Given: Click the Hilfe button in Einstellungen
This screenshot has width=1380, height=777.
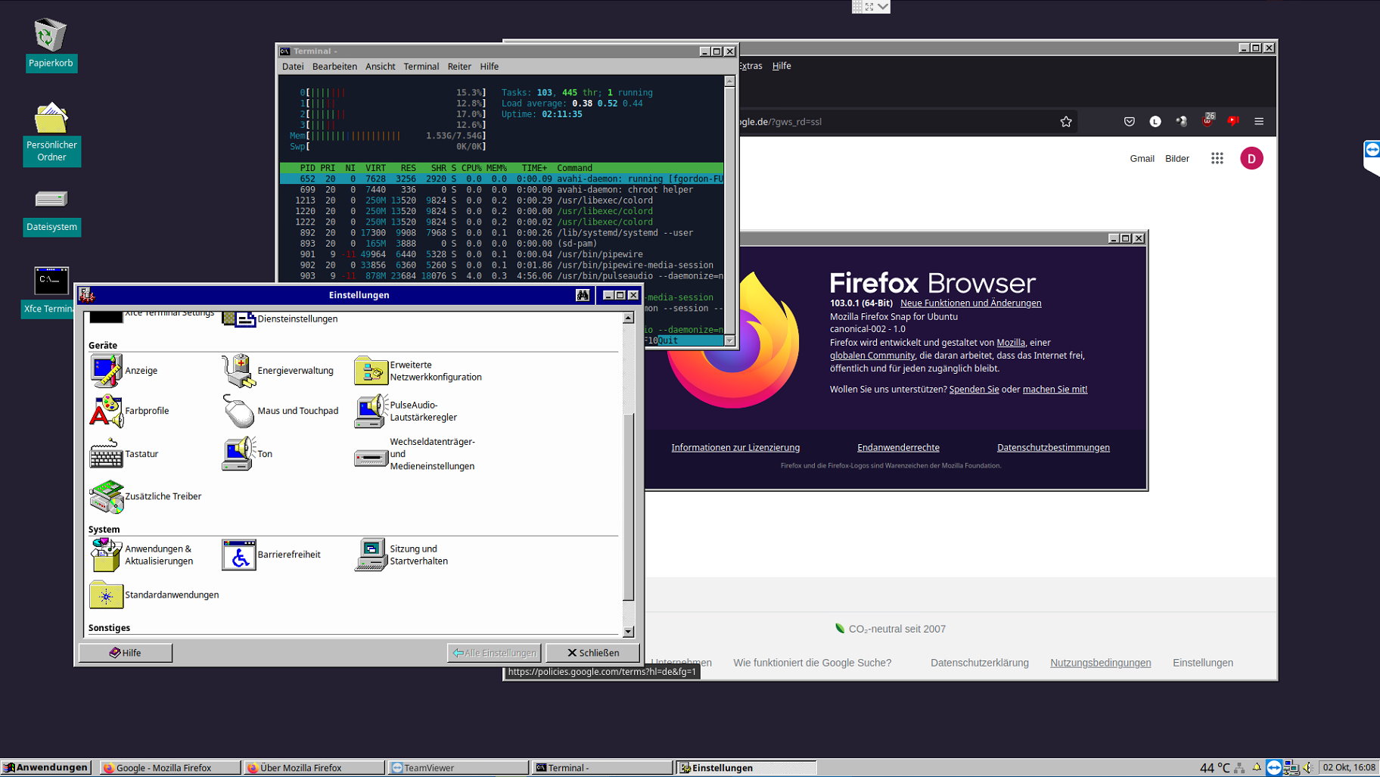Looking at the screenshot, I should [126, 653].
